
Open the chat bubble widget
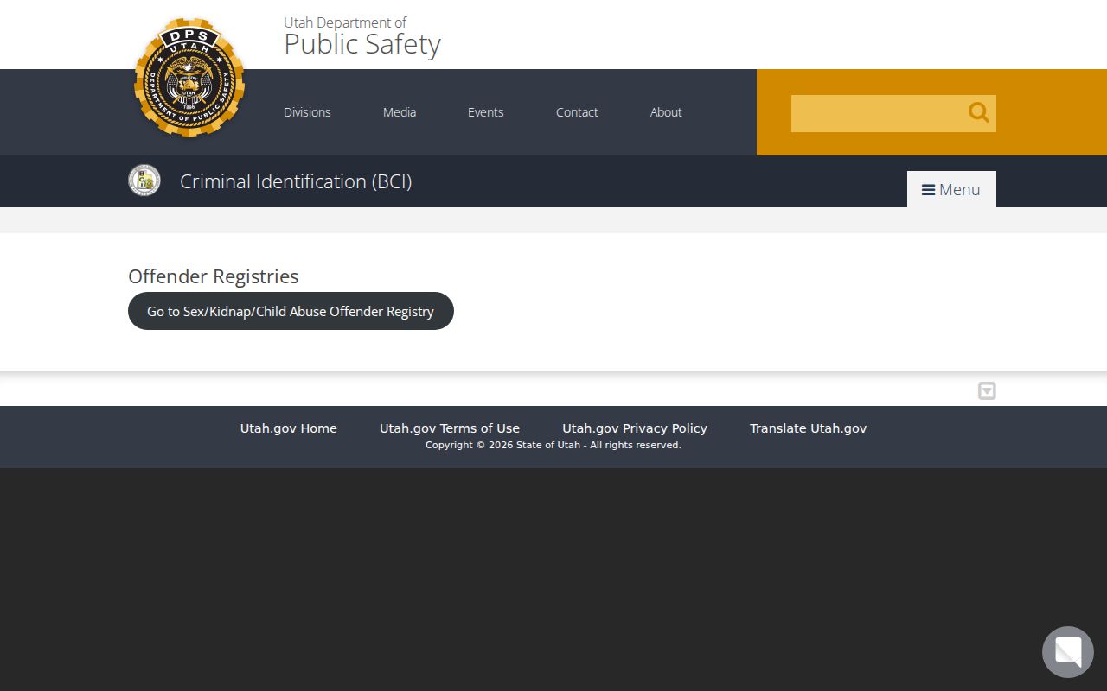point(1068,652)
